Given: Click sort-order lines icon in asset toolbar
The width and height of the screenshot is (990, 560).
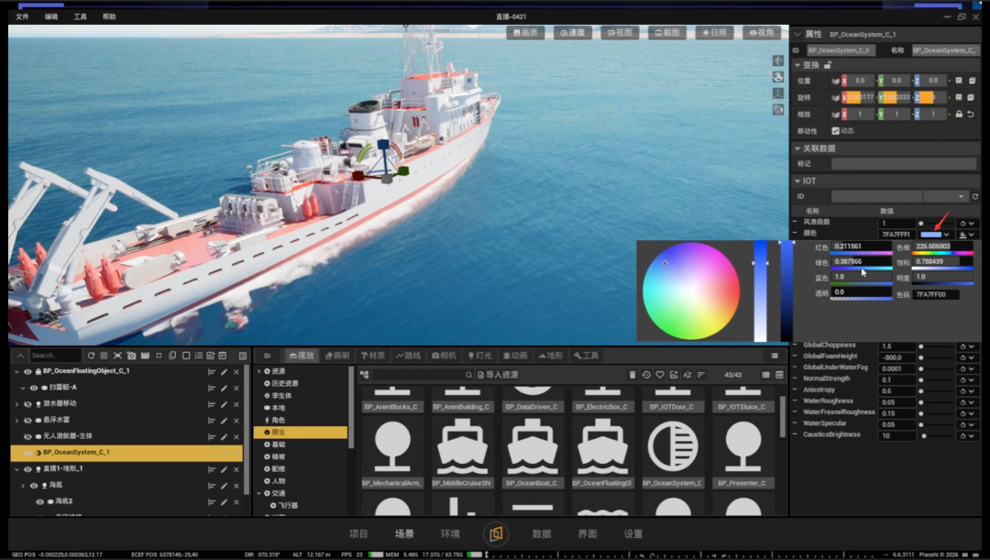Looking at the screenshot, I should coord(701,375).
